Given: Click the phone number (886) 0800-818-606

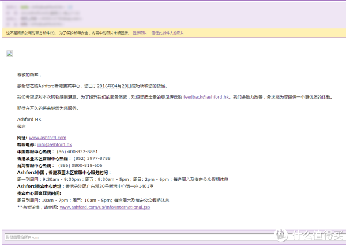Looking at the screenshot, I should click(x=80, y=165).
